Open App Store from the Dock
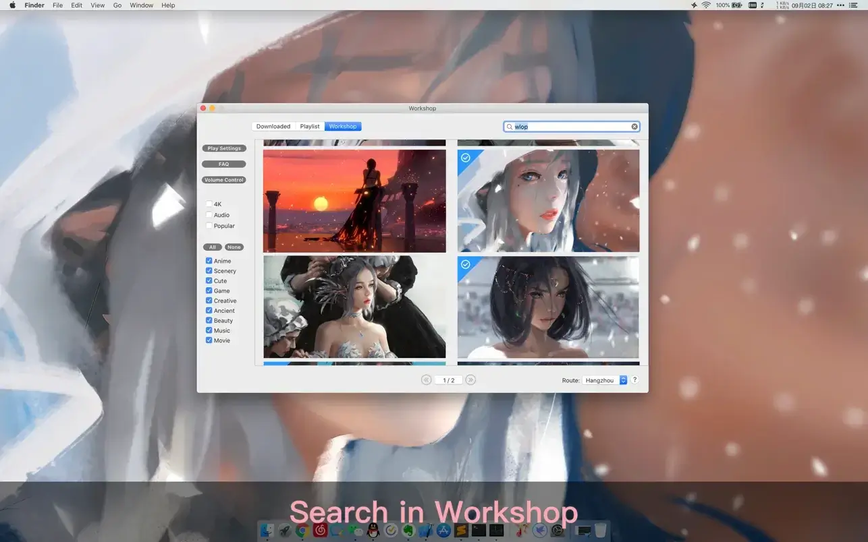 443,531
